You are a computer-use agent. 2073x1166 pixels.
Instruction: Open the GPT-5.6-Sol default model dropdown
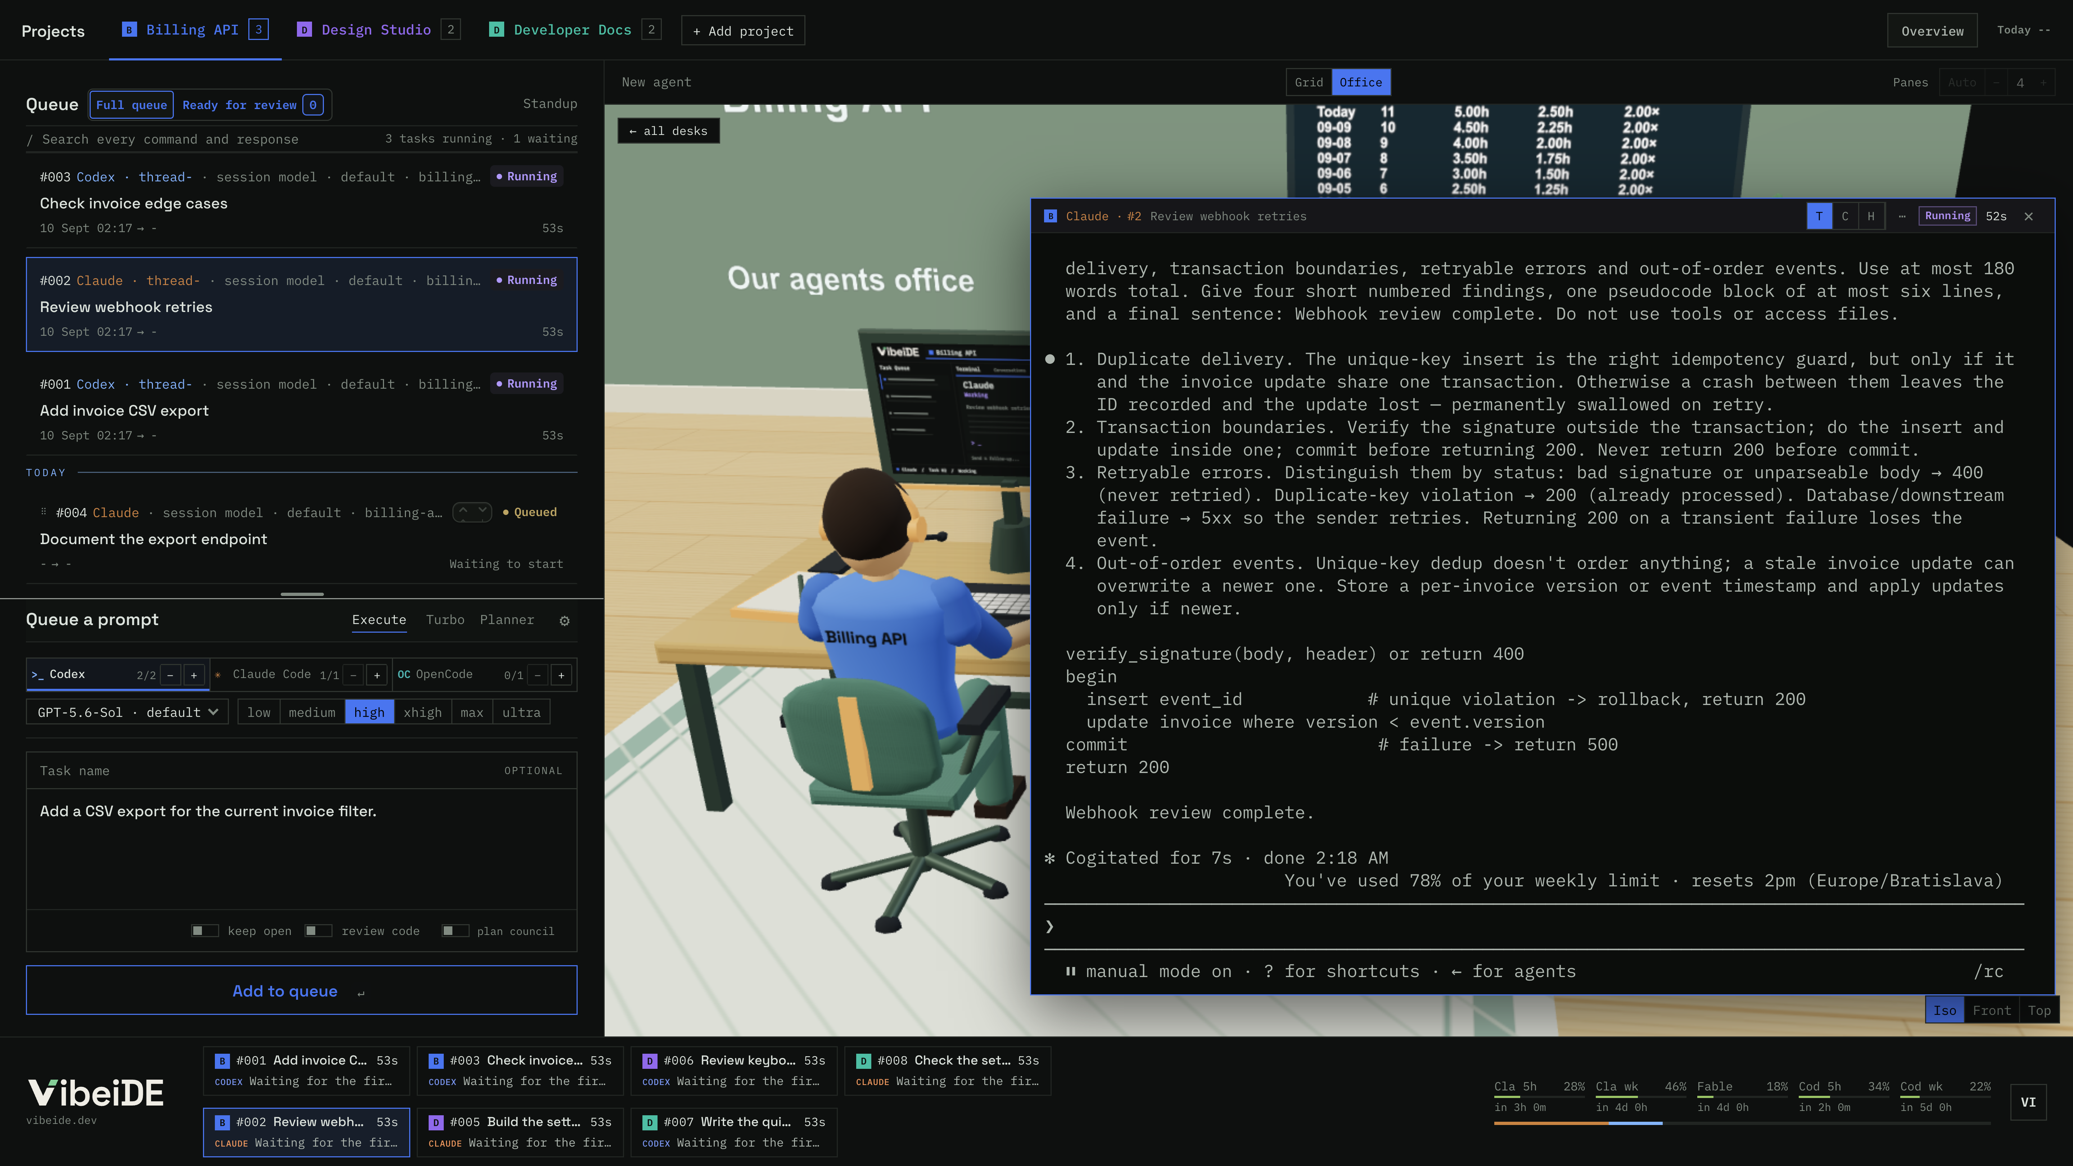127,712
